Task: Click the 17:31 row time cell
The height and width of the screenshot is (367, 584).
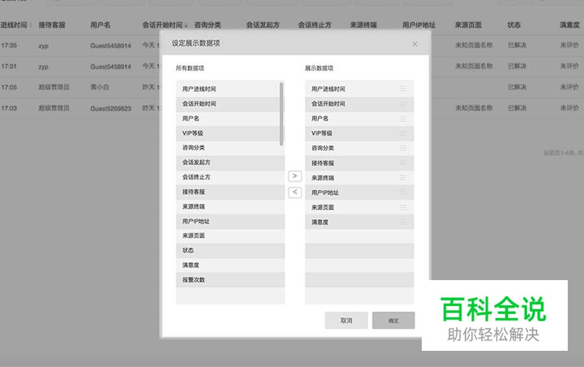Action: (9, 66)
